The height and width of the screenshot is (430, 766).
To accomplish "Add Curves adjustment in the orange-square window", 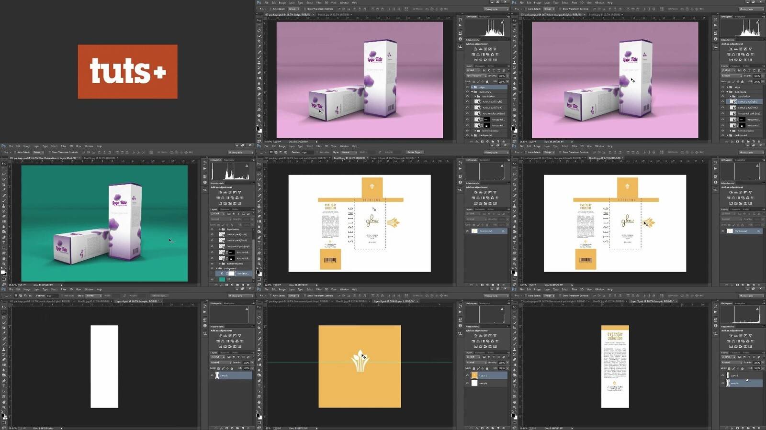I will tap(485, 336).
